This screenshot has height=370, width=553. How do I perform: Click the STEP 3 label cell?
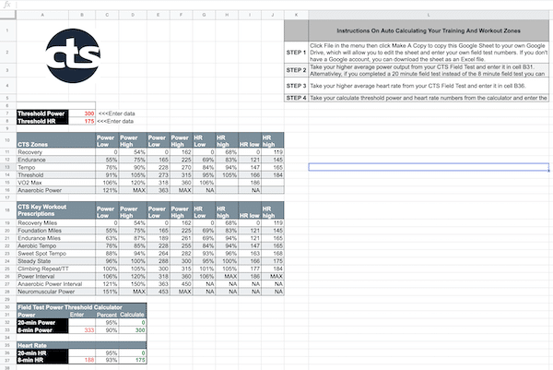pyautogui.click(x=296, y=86)
